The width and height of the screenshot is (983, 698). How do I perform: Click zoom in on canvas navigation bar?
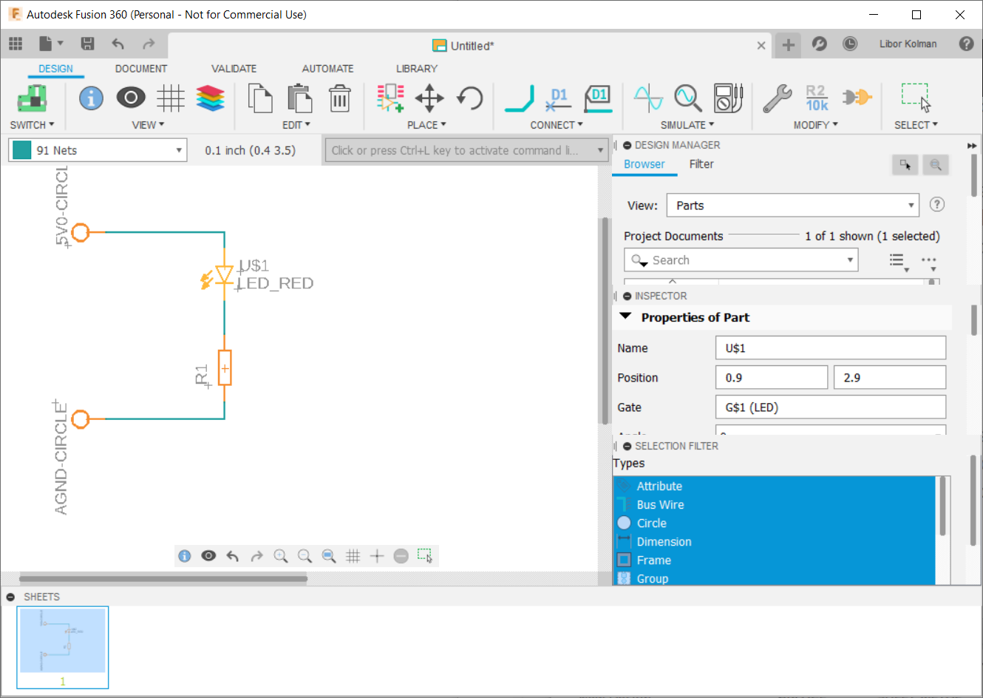pos(280,556)
